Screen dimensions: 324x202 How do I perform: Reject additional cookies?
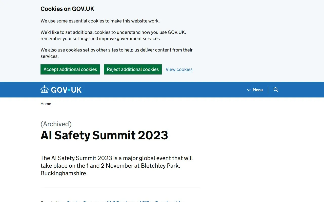click(133, 69)
